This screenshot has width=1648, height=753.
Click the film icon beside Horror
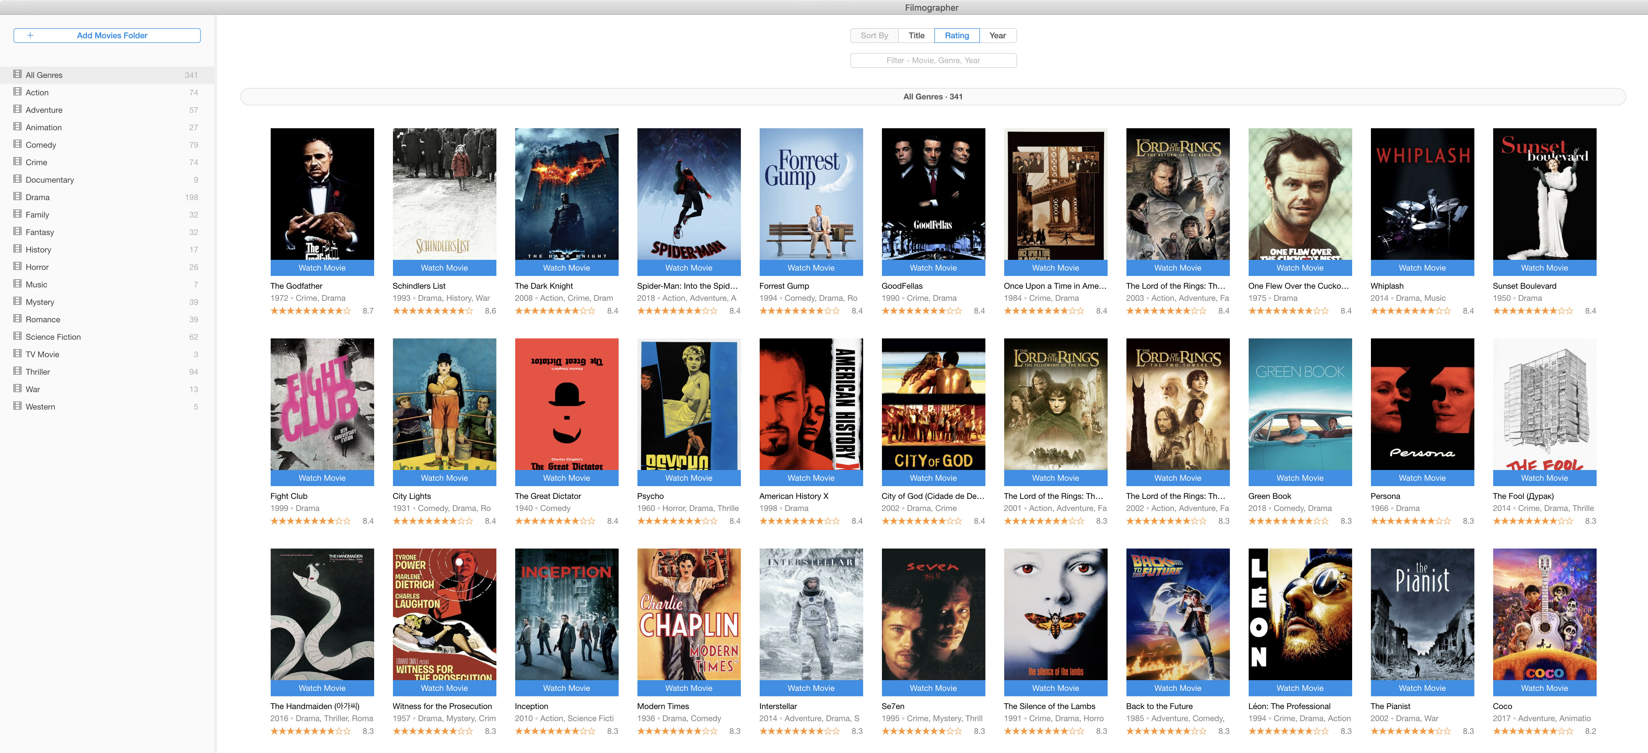pos(17,266)
